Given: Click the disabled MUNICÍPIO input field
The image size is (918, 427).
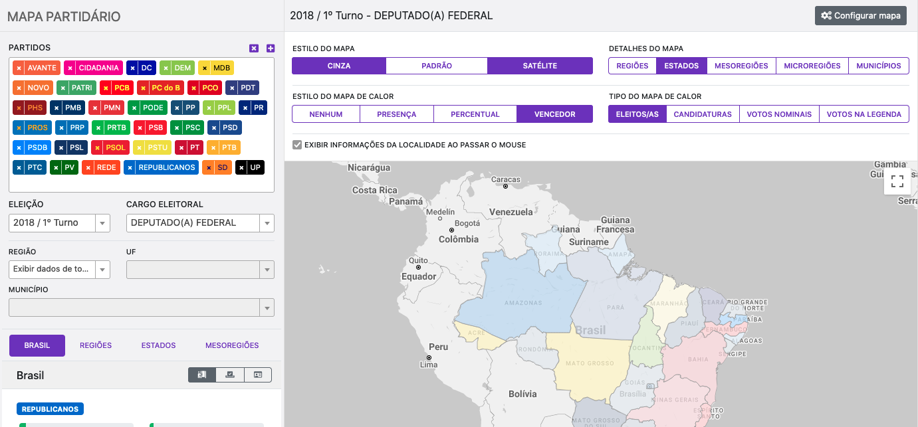Looking at the screenshot, I should pyautogui.click(x=133, y=307).
